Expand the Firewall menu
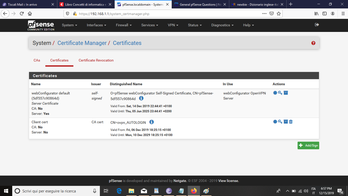Viewport: 348px width, 196px height. coord(124,25)
